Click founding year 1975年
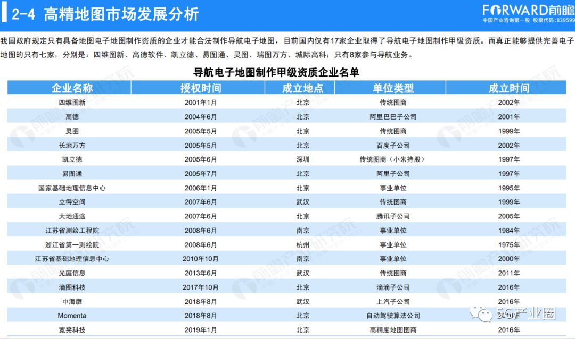 pos(508,244)
